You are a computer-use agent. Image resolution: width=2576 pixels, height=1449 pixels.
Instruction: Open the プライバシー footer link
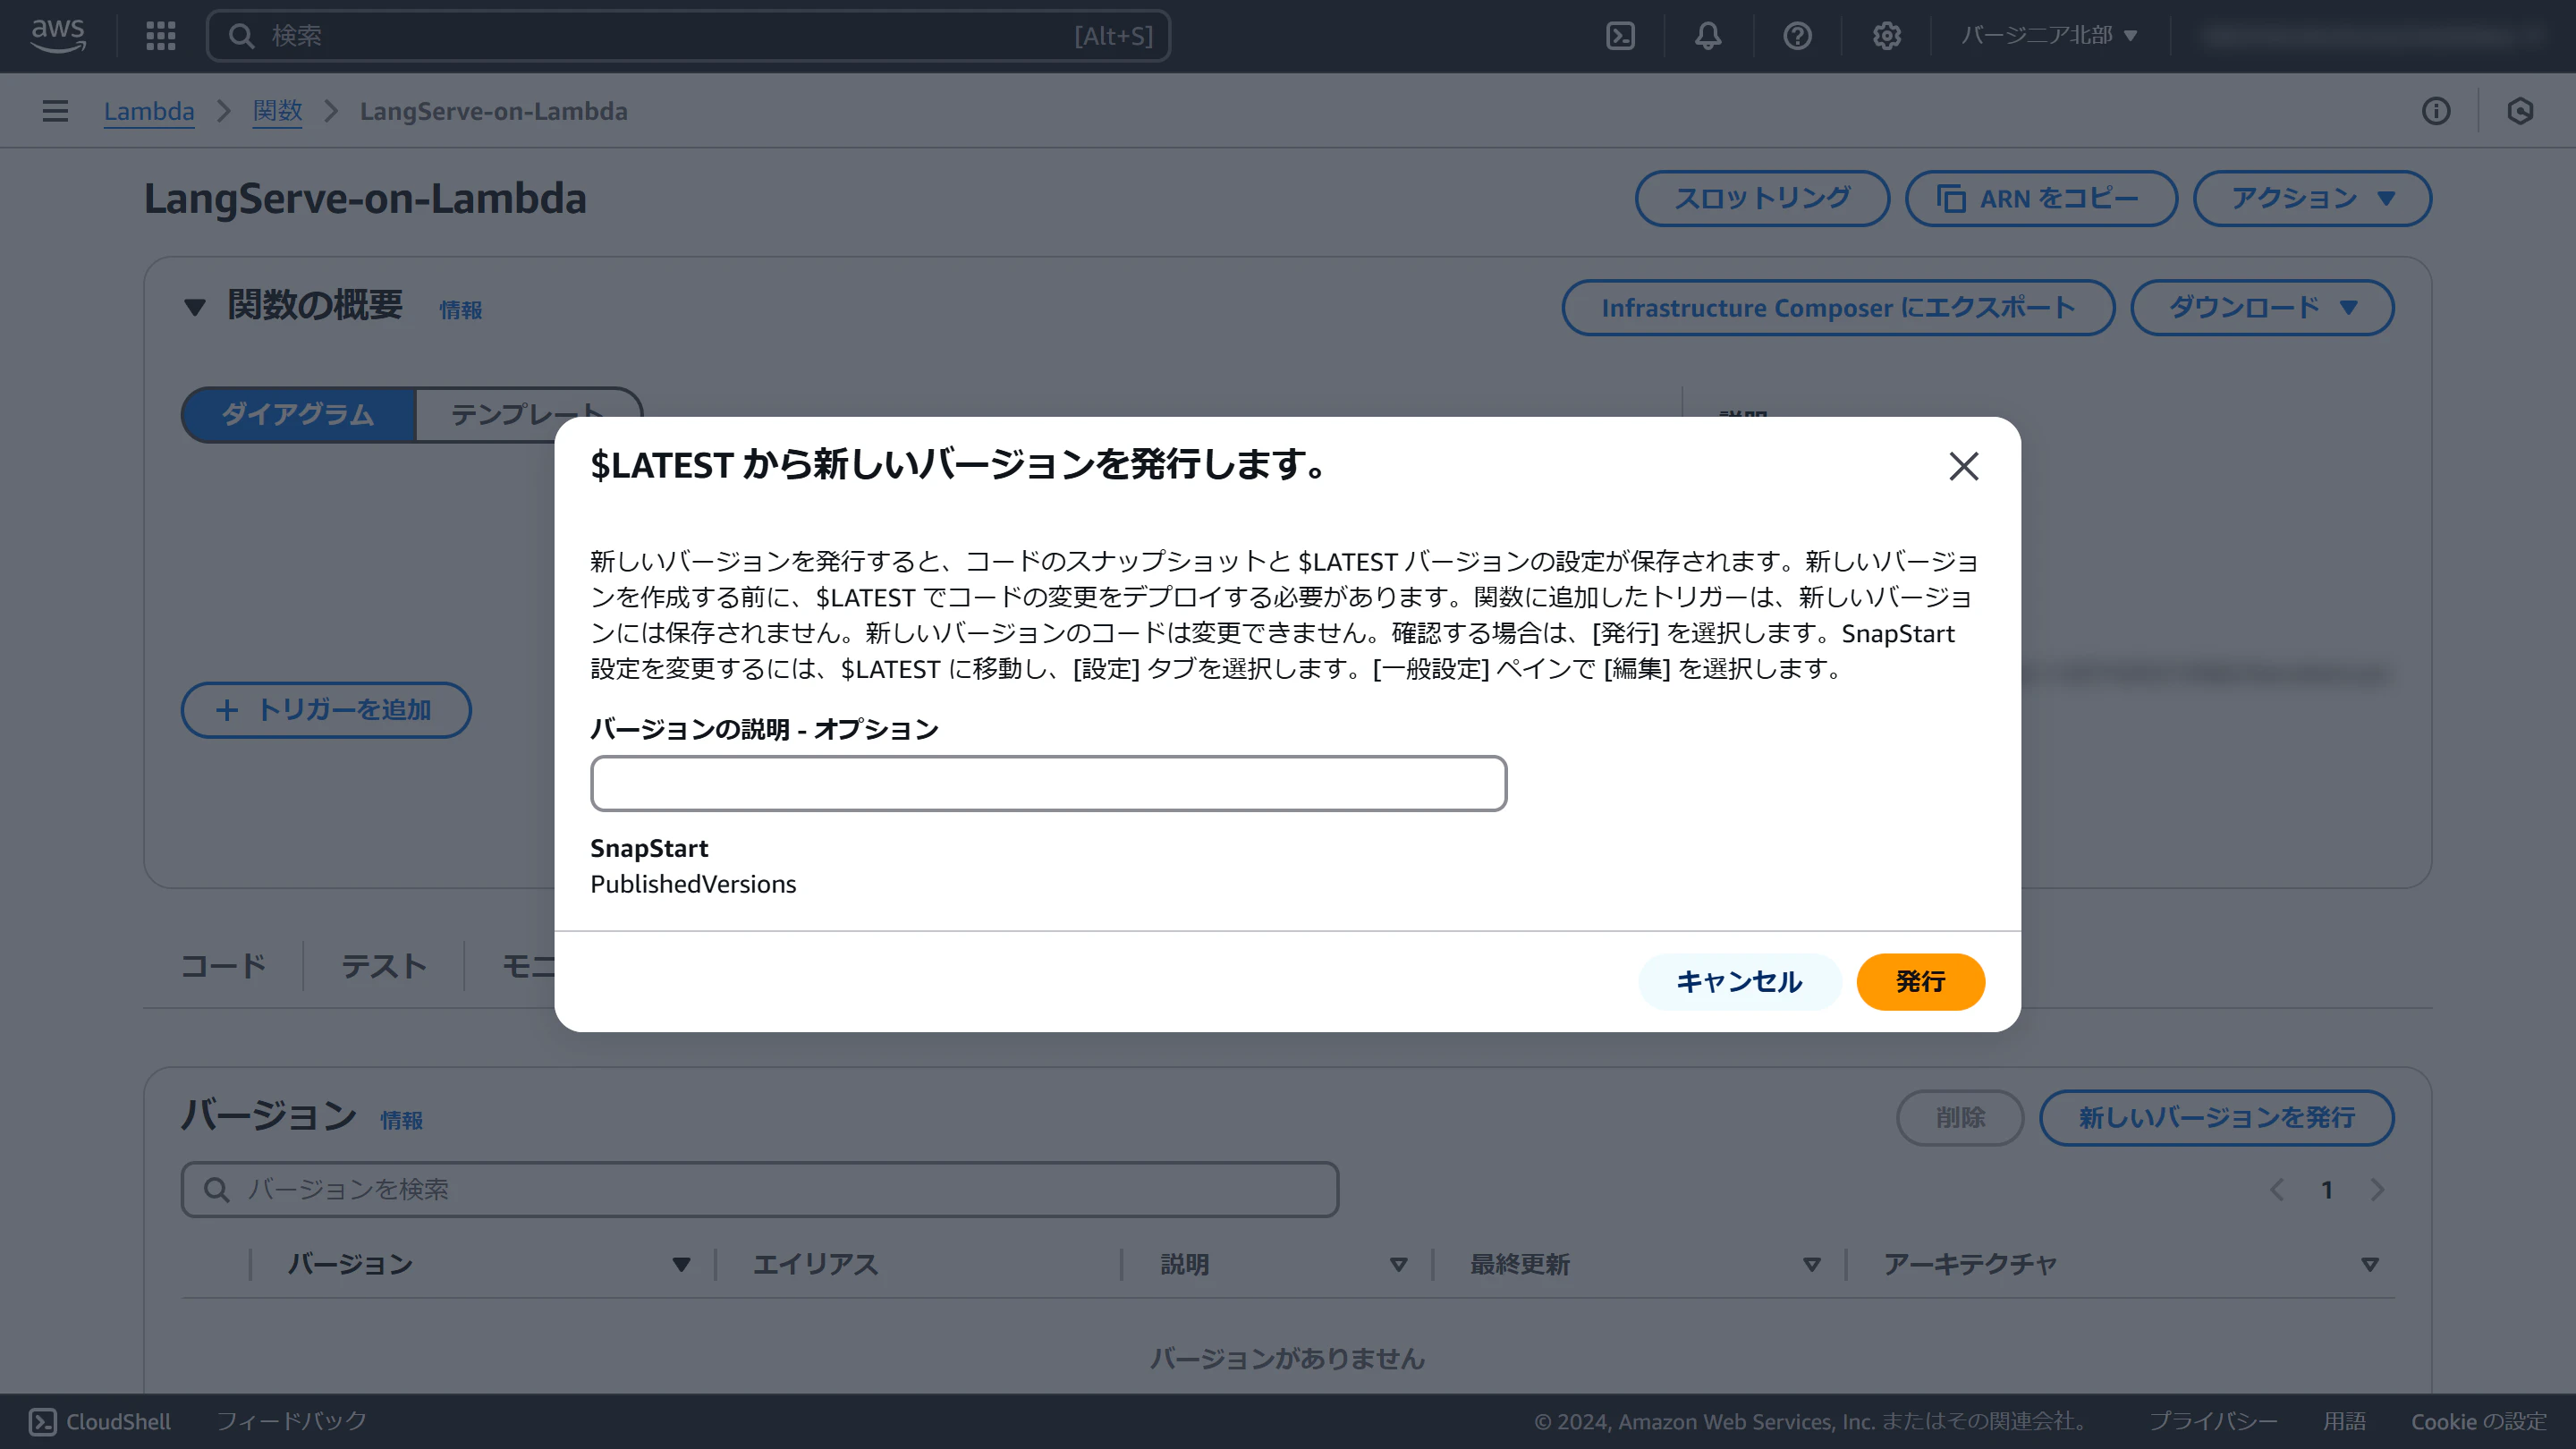coord(2213,1421)
